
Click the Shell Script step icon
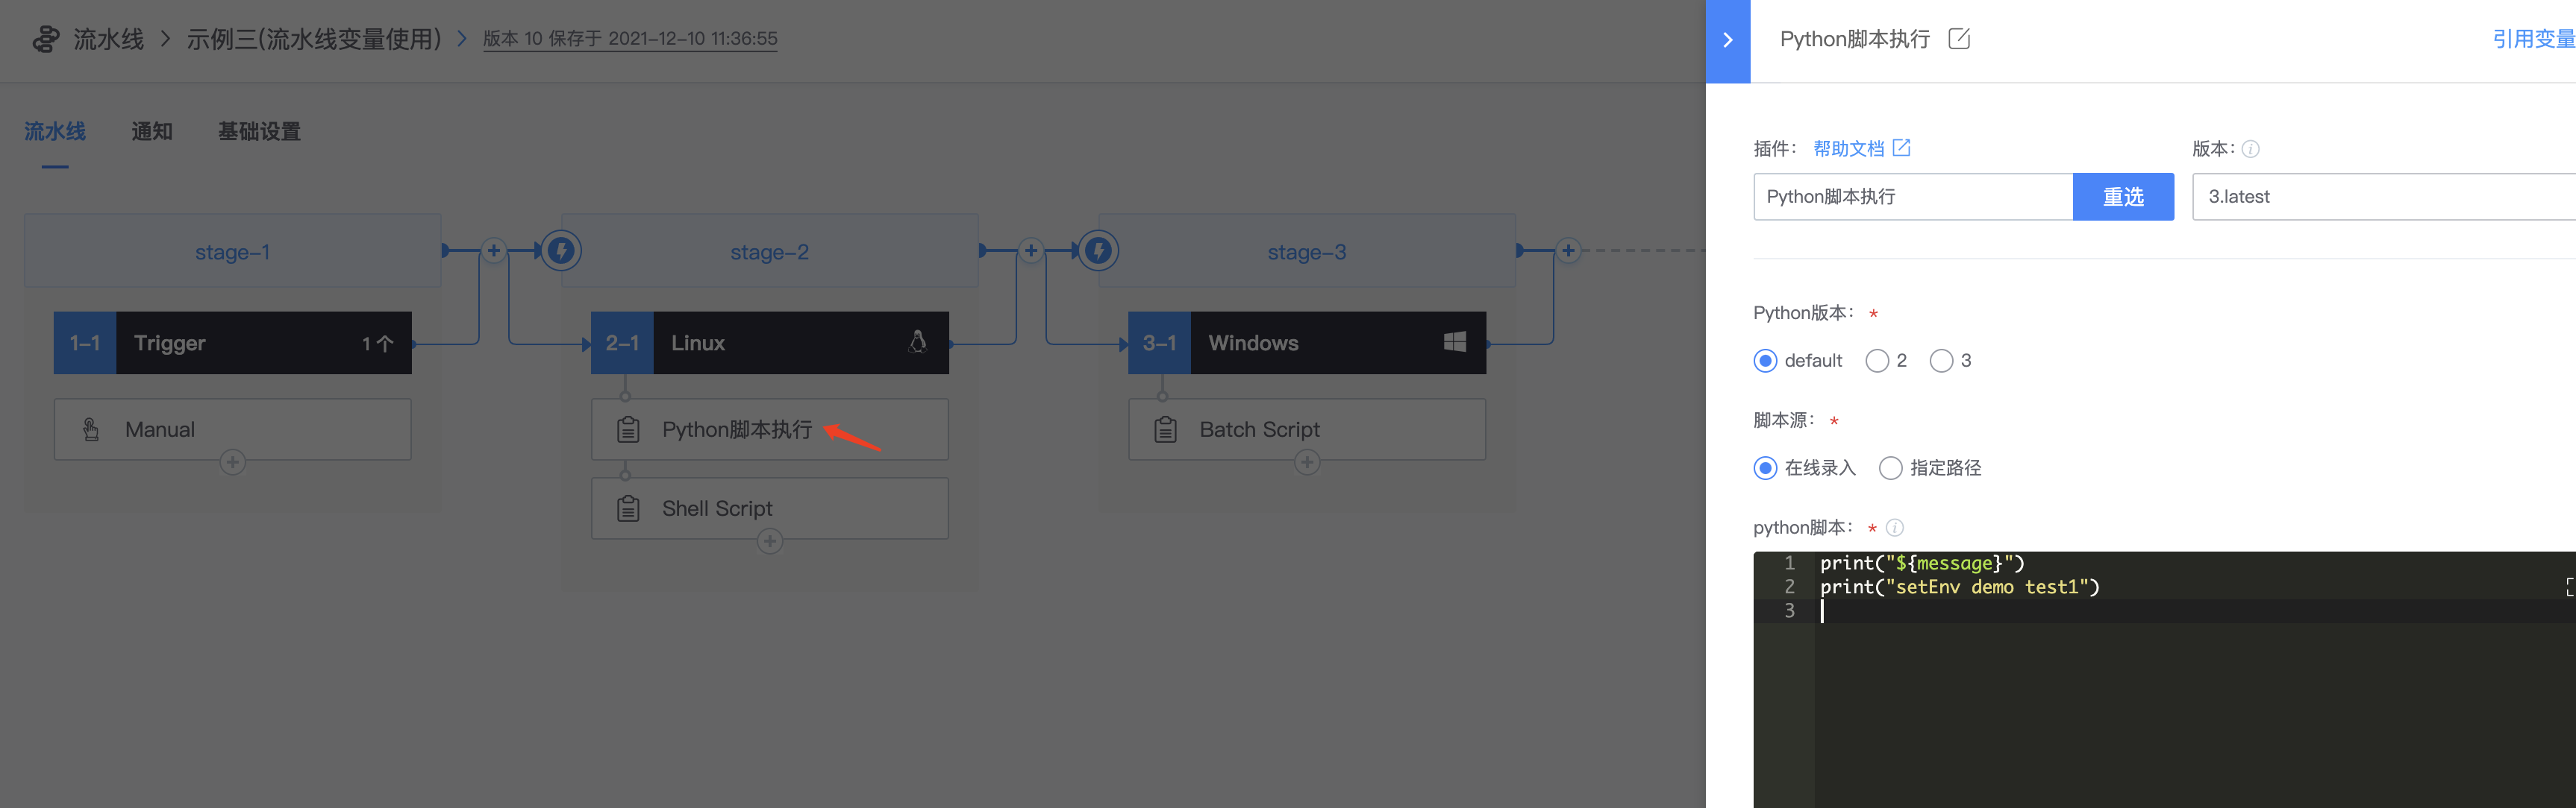629,508
